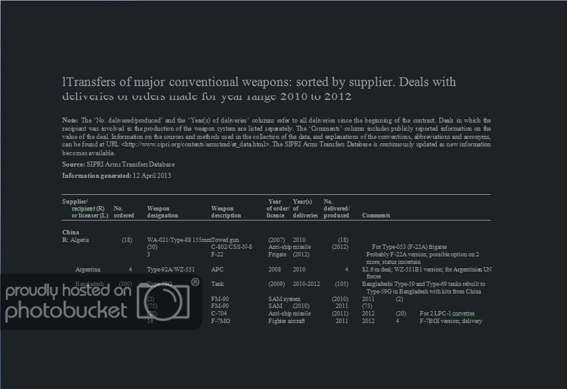Click the 'R: Algeria' recipient row
Screen dimensions: 567x389
click(75, 239)
